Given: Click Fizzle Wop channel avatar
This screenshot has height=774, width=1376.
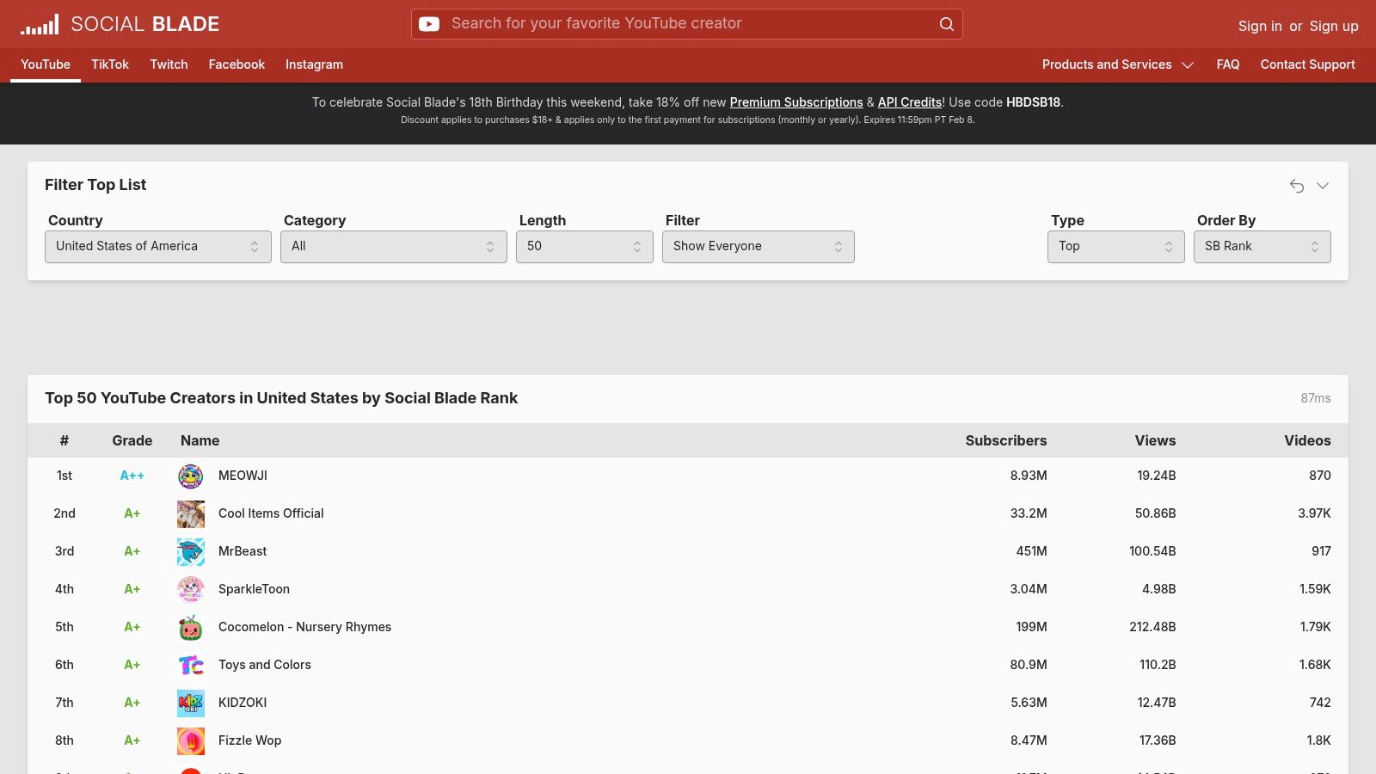Looking at the screenshot, I should 191,741.
